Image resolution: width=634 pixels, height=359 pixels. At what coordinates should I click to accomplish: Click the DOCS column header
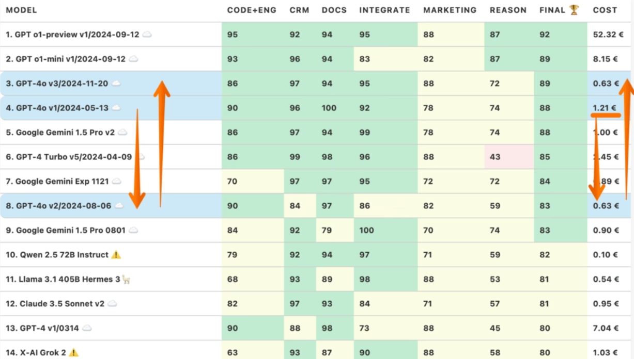click(x=334, y=10)
